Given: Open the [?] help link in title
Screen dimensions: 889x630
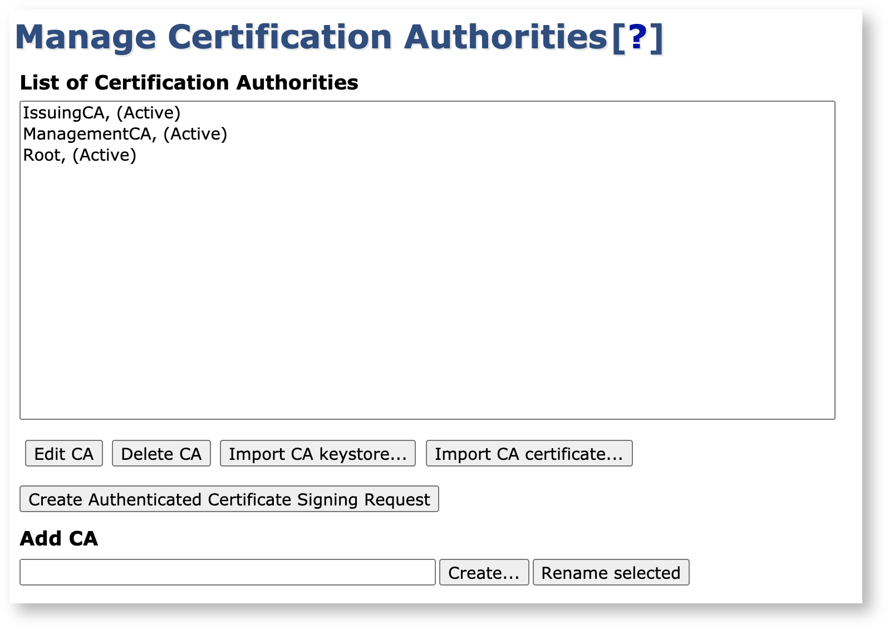Looking at the screenshot, I should (637, 37).
